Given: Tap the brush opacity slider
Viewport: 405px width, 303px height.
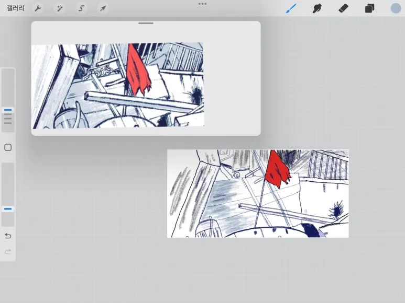Looking at the screenshot, I should click(8, 195).
